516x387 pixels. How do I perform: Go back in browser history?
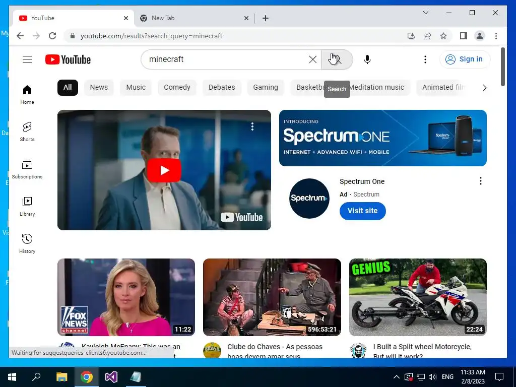pyautogui.click(x=20, y=36)
